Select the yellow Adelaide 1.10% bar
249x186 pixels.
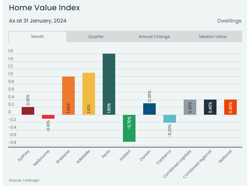tap(89, 94)
